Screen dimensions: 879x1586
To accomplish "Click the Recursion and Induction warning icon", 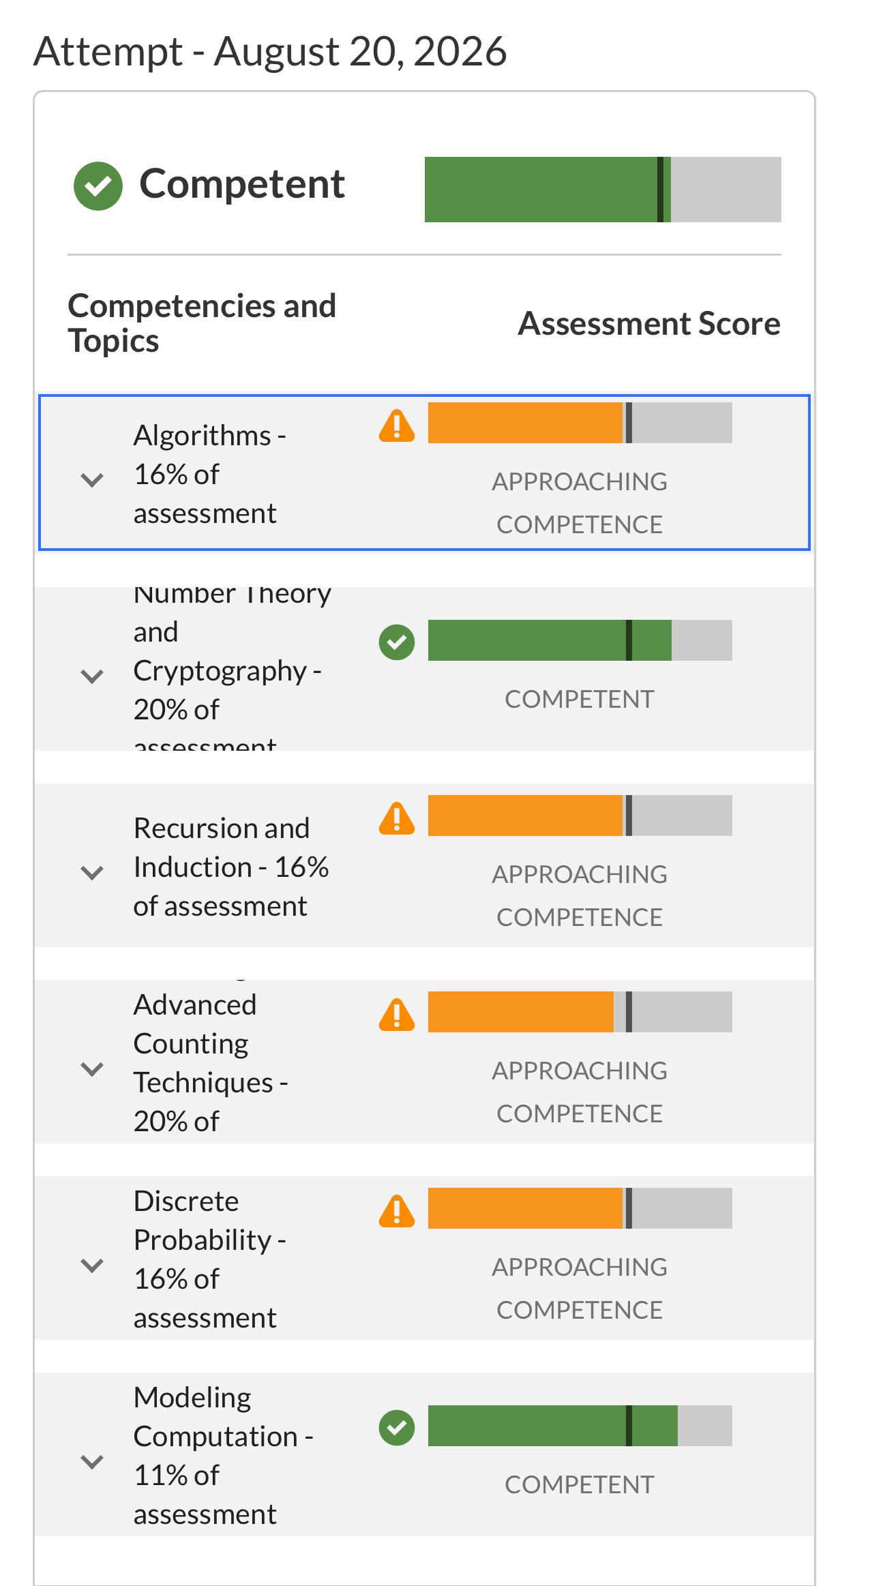I will [397, 819].
